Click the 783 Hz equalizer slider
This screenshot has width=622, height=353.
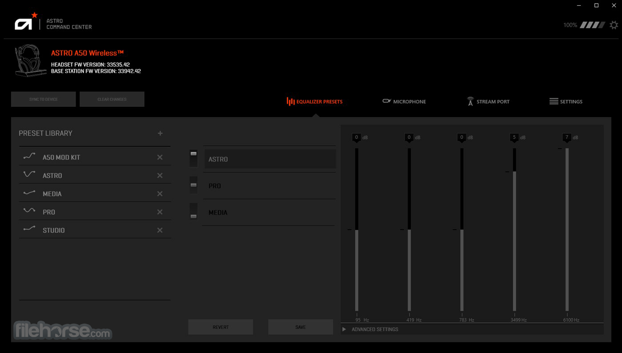tap(461, 230)
